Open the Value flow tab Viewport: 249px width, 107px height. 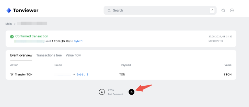73,55
